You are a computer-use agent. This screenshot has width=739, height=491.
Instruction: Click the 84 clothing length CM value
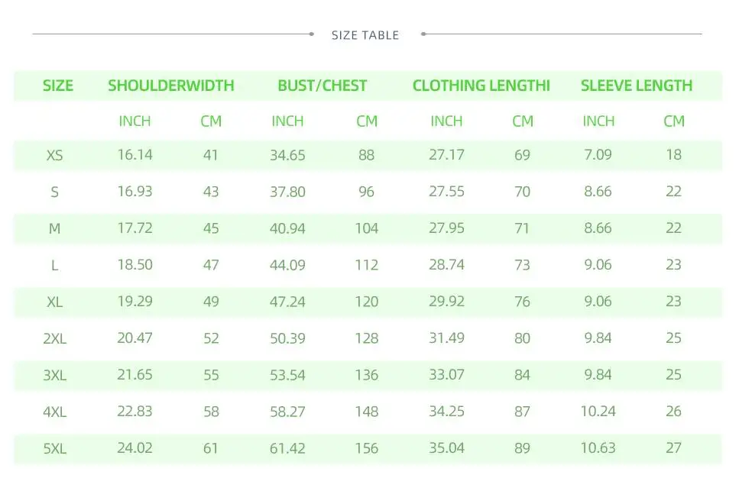click(522, 375)
